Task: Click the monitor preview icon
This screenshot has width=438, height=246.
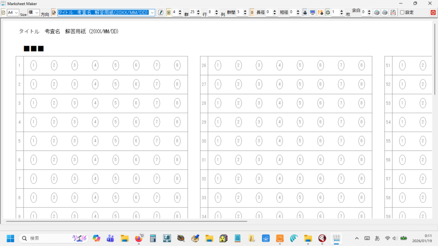Action: click(x=313, y=12)
